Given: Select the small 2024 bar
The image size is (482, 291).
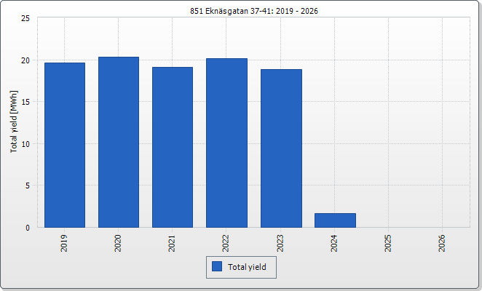Looking at the screenshot, I should 335,220.
